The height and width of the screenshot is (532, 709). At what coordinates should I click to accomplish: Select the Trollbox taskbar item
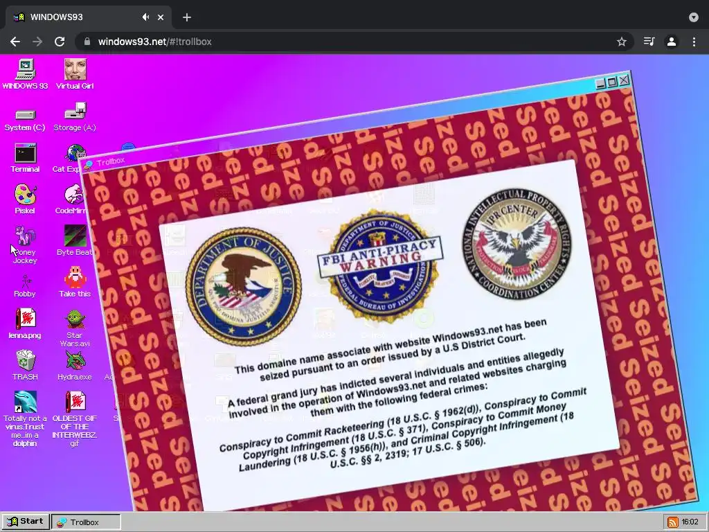[x=86, y=522]
